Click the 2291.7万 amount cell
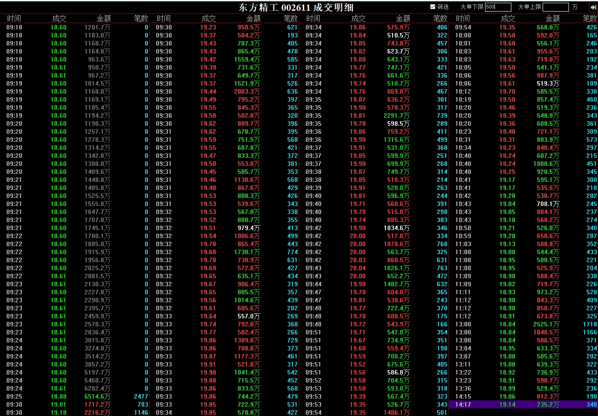Screen dimensions: 598x416 coord(397,115)
